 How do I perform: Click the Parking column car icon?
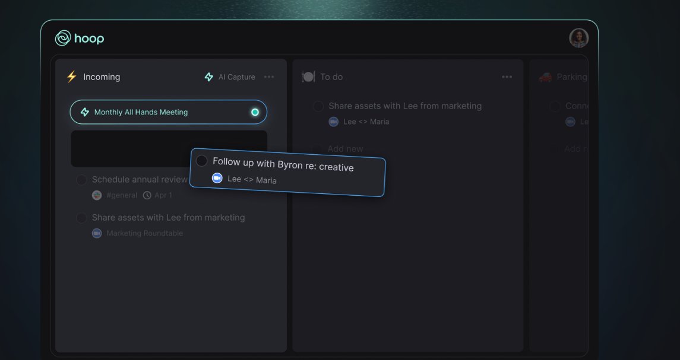point(545,77)
